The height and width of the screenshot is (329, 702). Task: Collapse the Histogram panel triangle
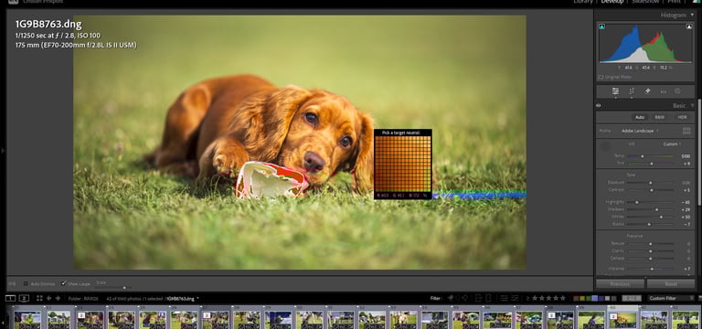click(692, 16)
